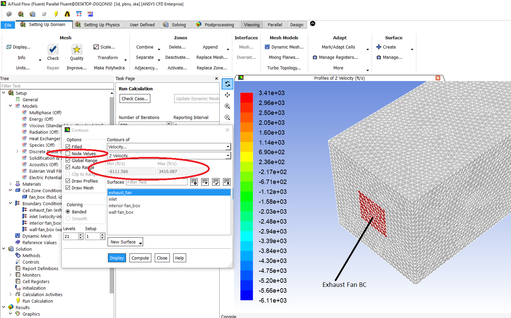Click the yellow lightning bolt toolbar icon

(56, 14)
